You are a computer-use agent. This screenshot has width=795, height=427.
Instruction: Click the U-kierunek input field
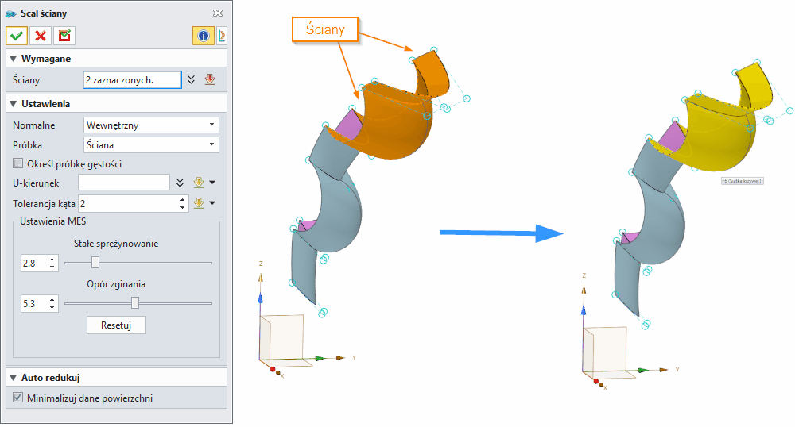[x=124, y=183]
